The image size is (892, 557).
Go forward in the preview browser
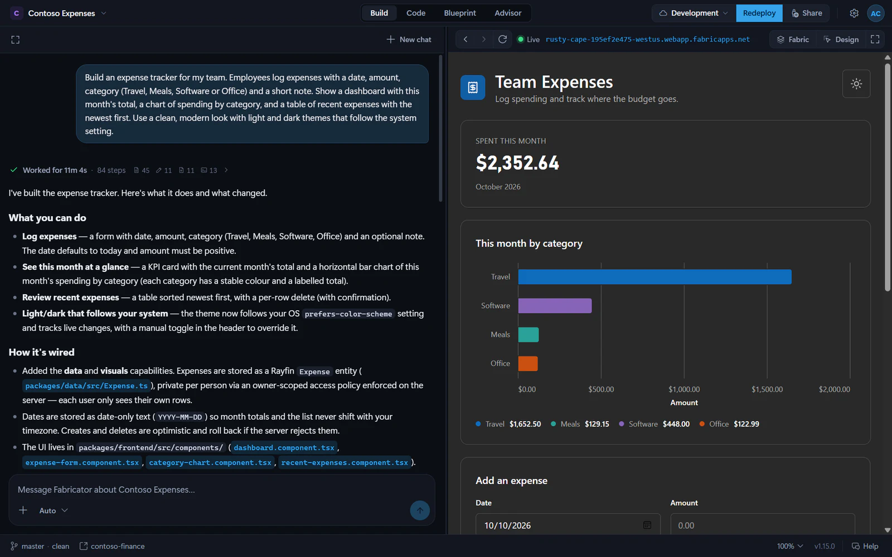(x=484, y=40)
